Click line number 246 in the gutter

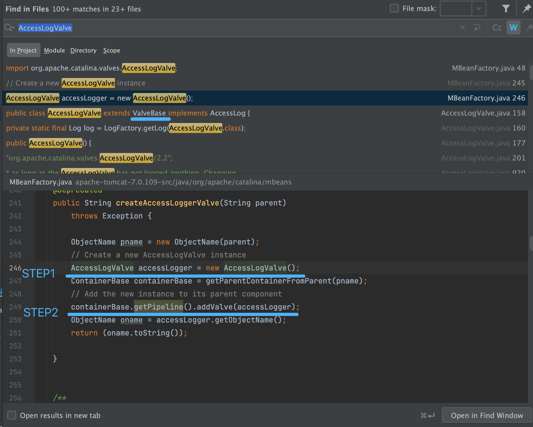coord(15,268)
